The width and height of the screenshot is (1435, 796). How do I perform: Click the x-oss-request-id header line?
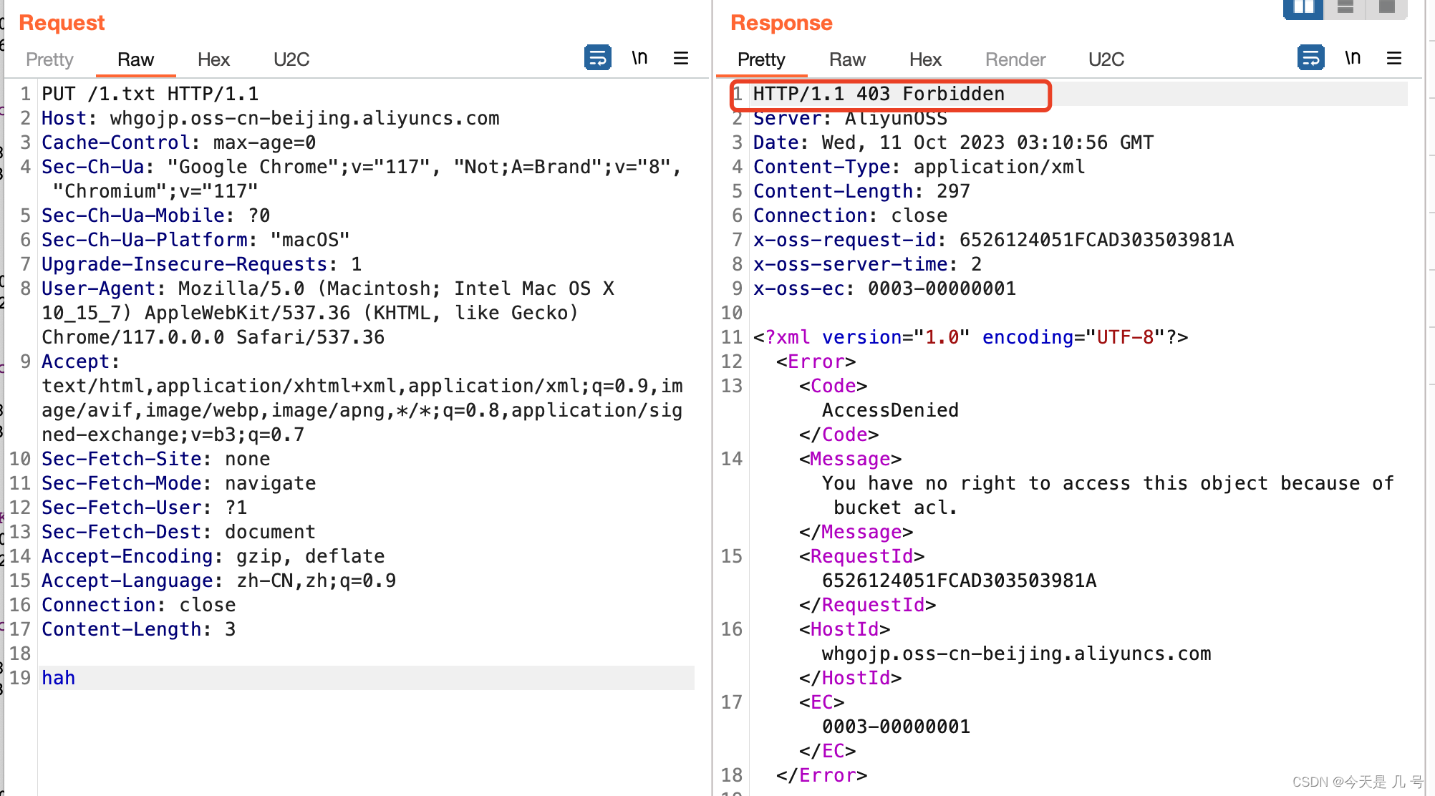click(x=993, y=240)
